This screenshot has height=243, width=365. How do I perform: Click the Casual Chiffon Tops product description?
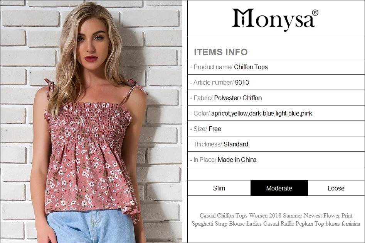point(276,219)
